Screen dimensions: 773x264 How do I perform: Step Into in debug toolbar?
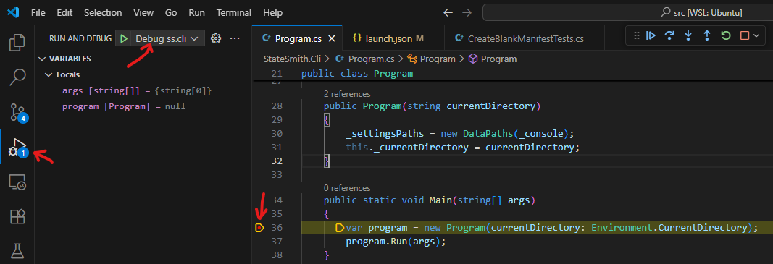coord(688,35)
